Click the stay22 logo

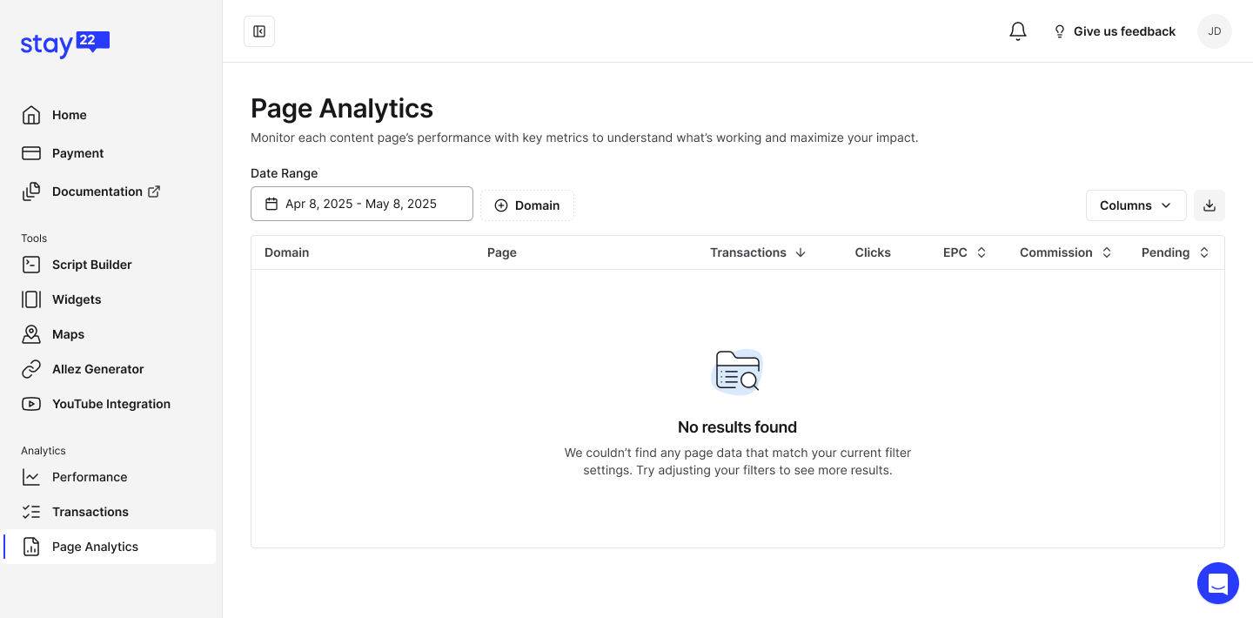coord(65,44)
